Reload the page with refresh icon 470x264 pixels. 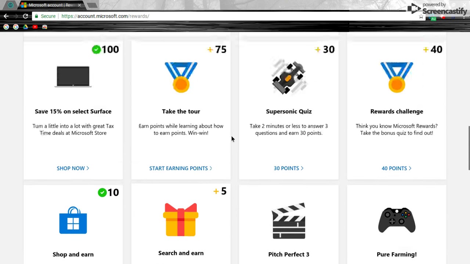click(x=25, y=16)
